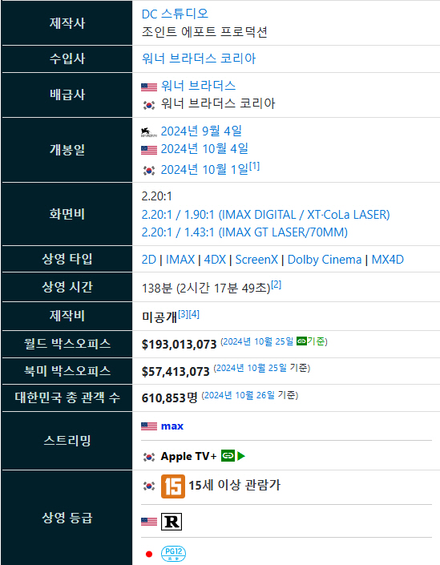Select Apple TV+ text
Viewport: 440px width, 565px height.
coord(188,456)
